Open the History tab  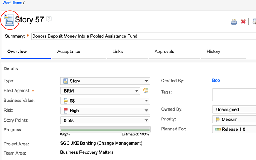pyautogui.click(x=214, y=52)
